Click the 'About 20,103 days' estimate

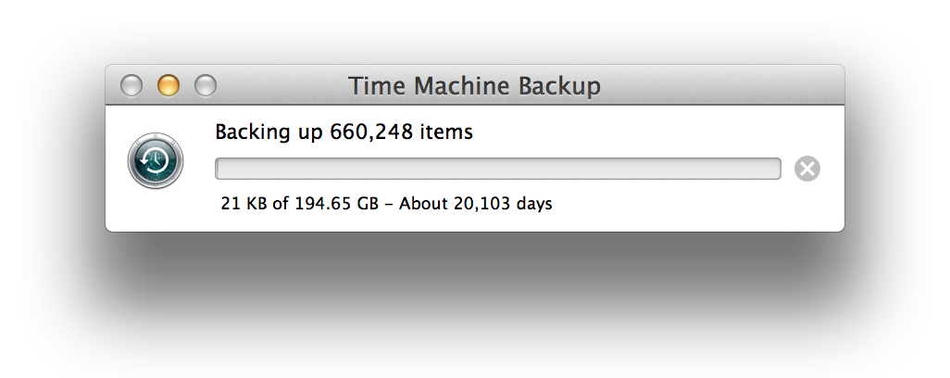(x=476, y=203)
